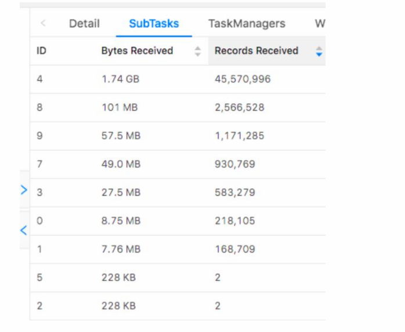This screenshot has height=332, width=405.
Task: Click the Records Received sort arrows icon
Action: 319,51
